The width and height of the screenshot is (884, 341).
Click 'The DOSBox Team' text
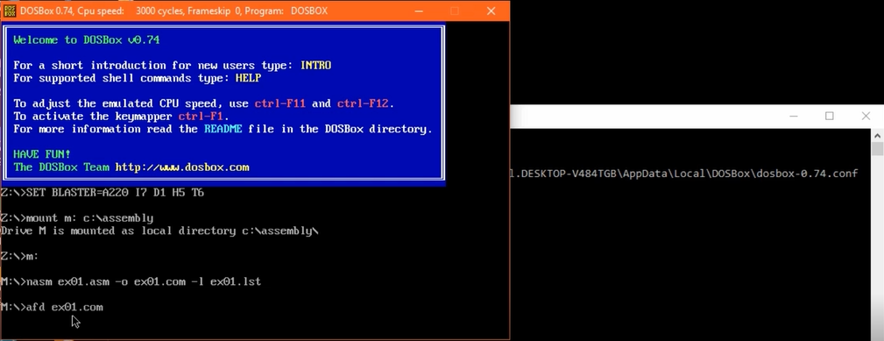point(62,167)
